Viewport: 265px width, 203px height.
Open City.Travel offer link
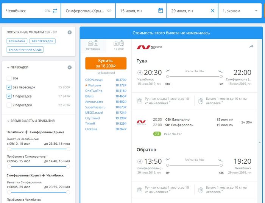click(92, 118)
